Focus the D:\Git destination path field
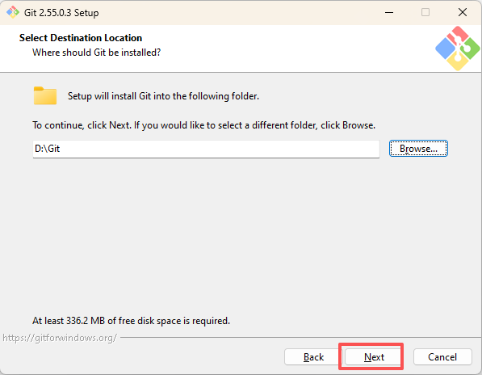The image size is (482, 375). [206, 150]
